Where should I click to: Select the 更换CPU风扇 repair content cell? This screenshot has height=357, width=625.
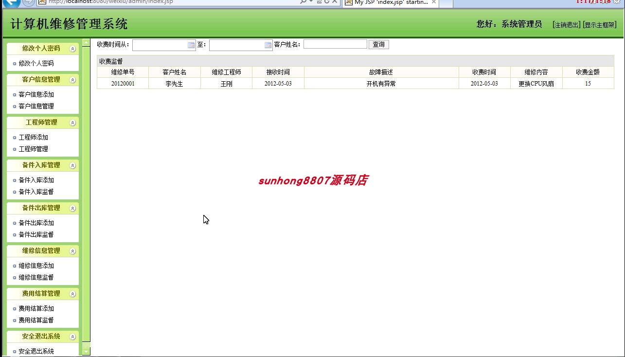tap(536, 84)
